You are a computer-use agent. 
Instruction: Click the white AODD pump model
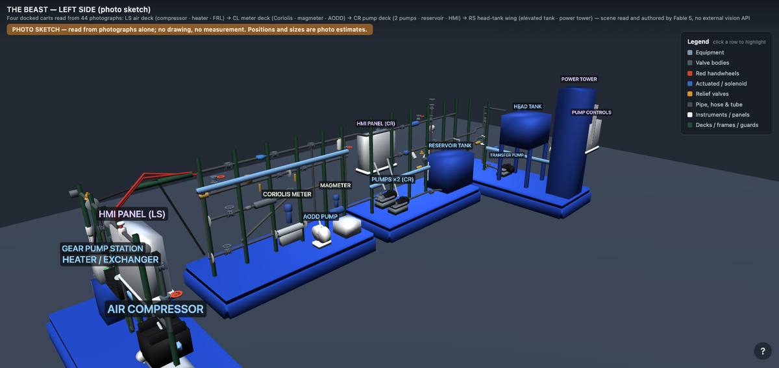point(322,234)
